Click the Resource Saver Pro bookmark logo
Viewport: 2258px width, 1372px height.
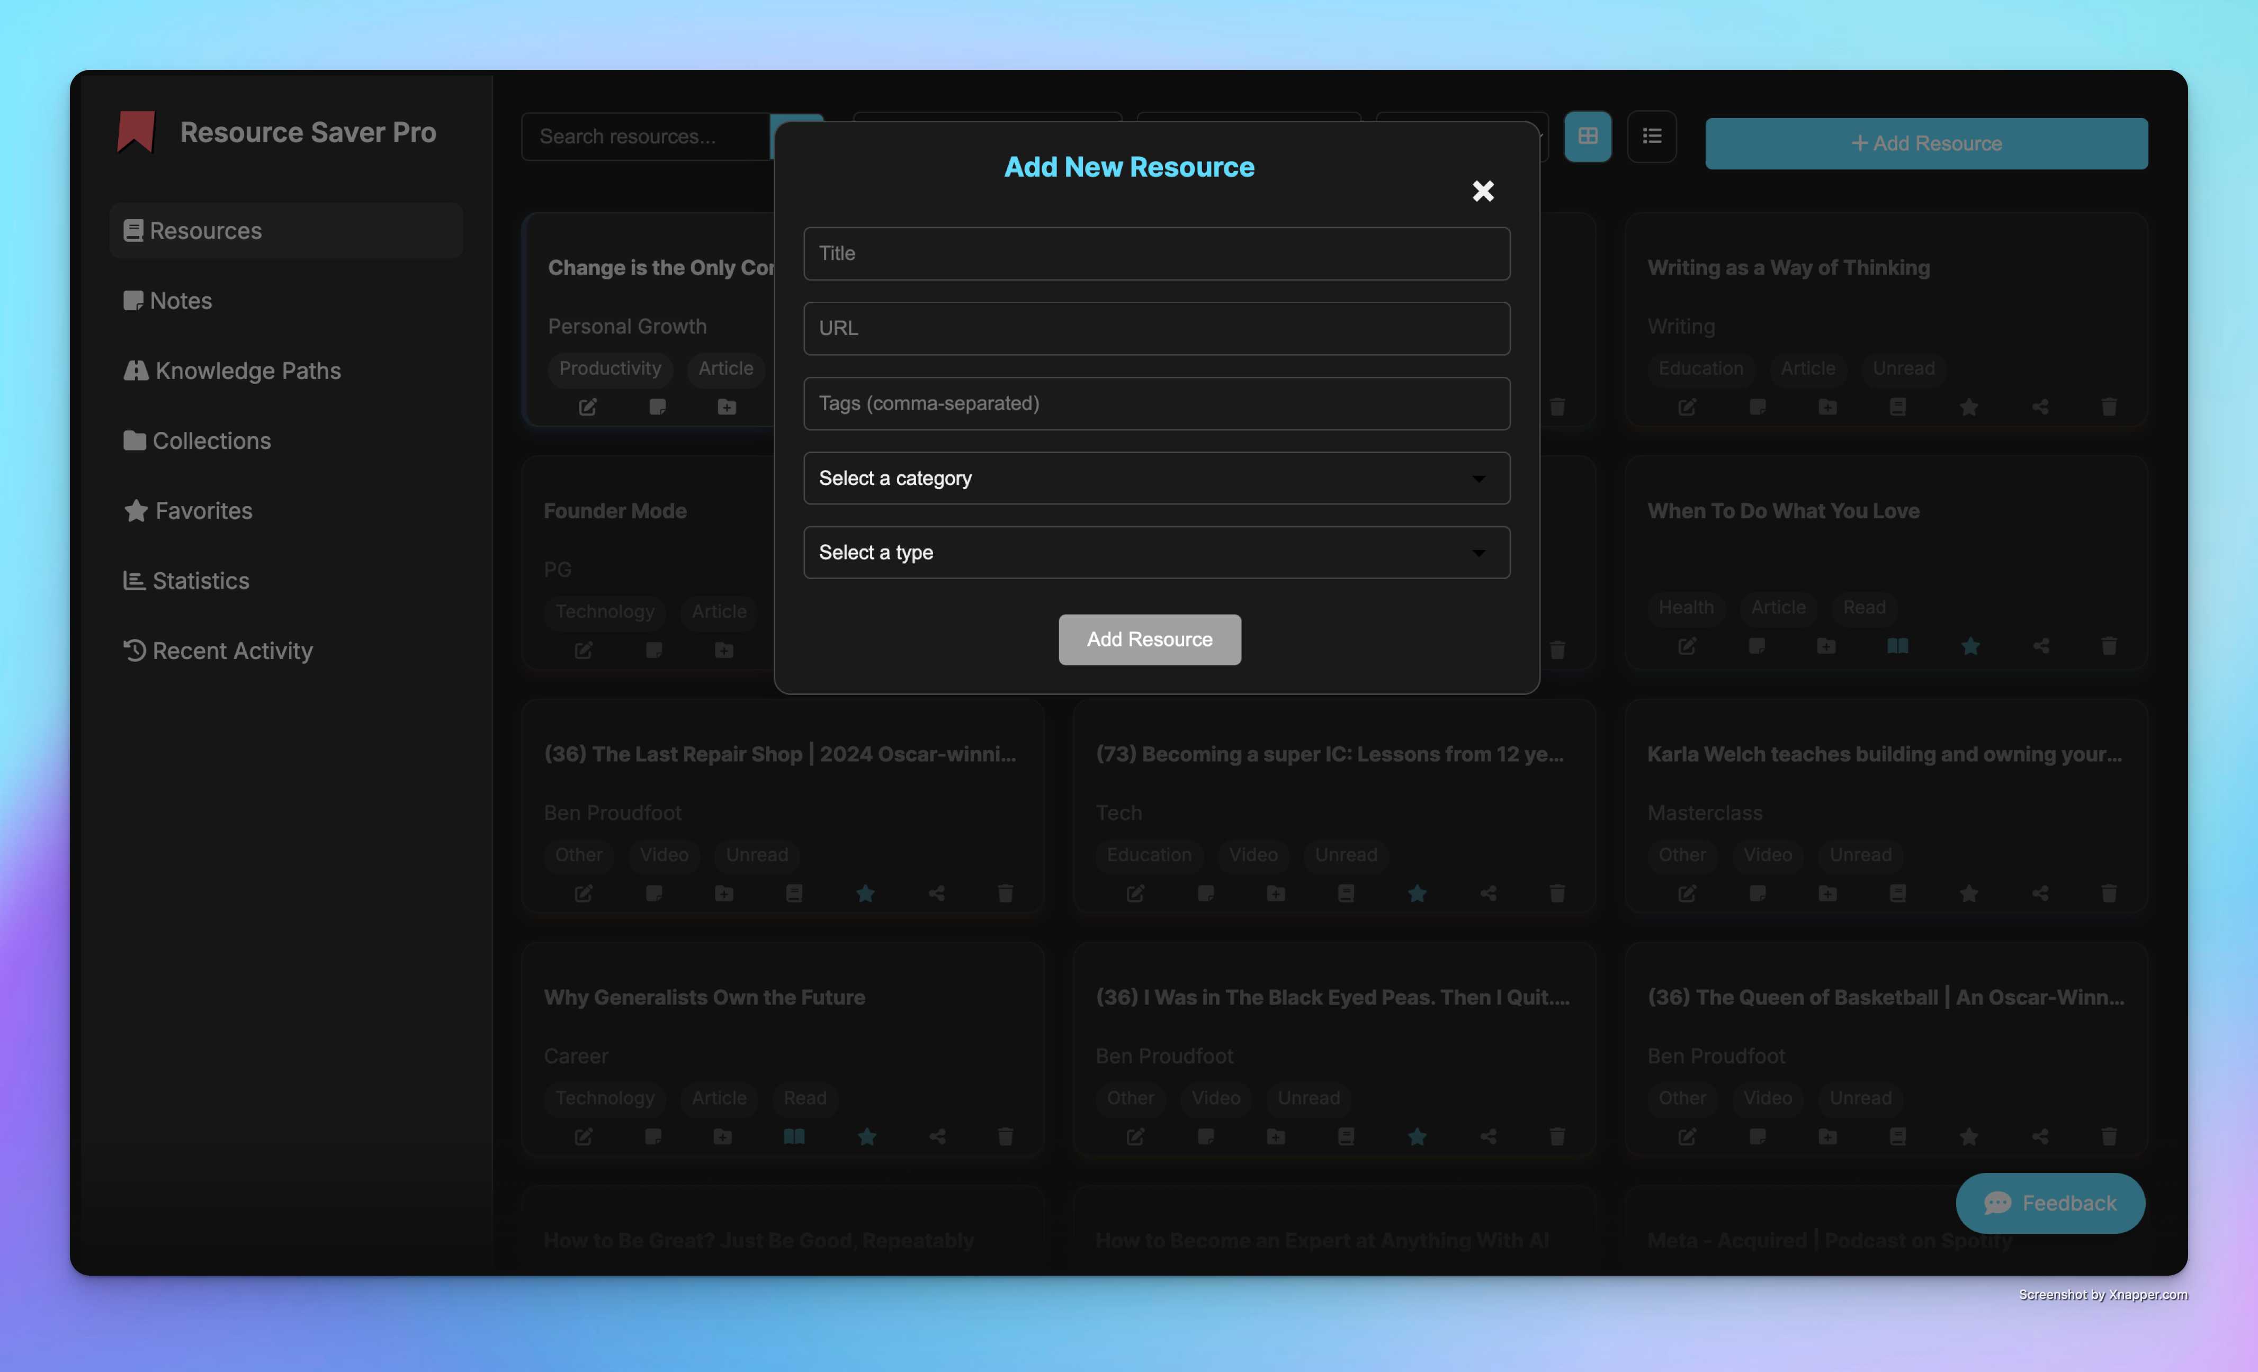(x=136, y=132)
